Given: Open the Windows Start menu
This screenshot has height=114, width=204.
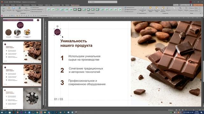Looking at the screenshot, I should [x=2, y=112].
